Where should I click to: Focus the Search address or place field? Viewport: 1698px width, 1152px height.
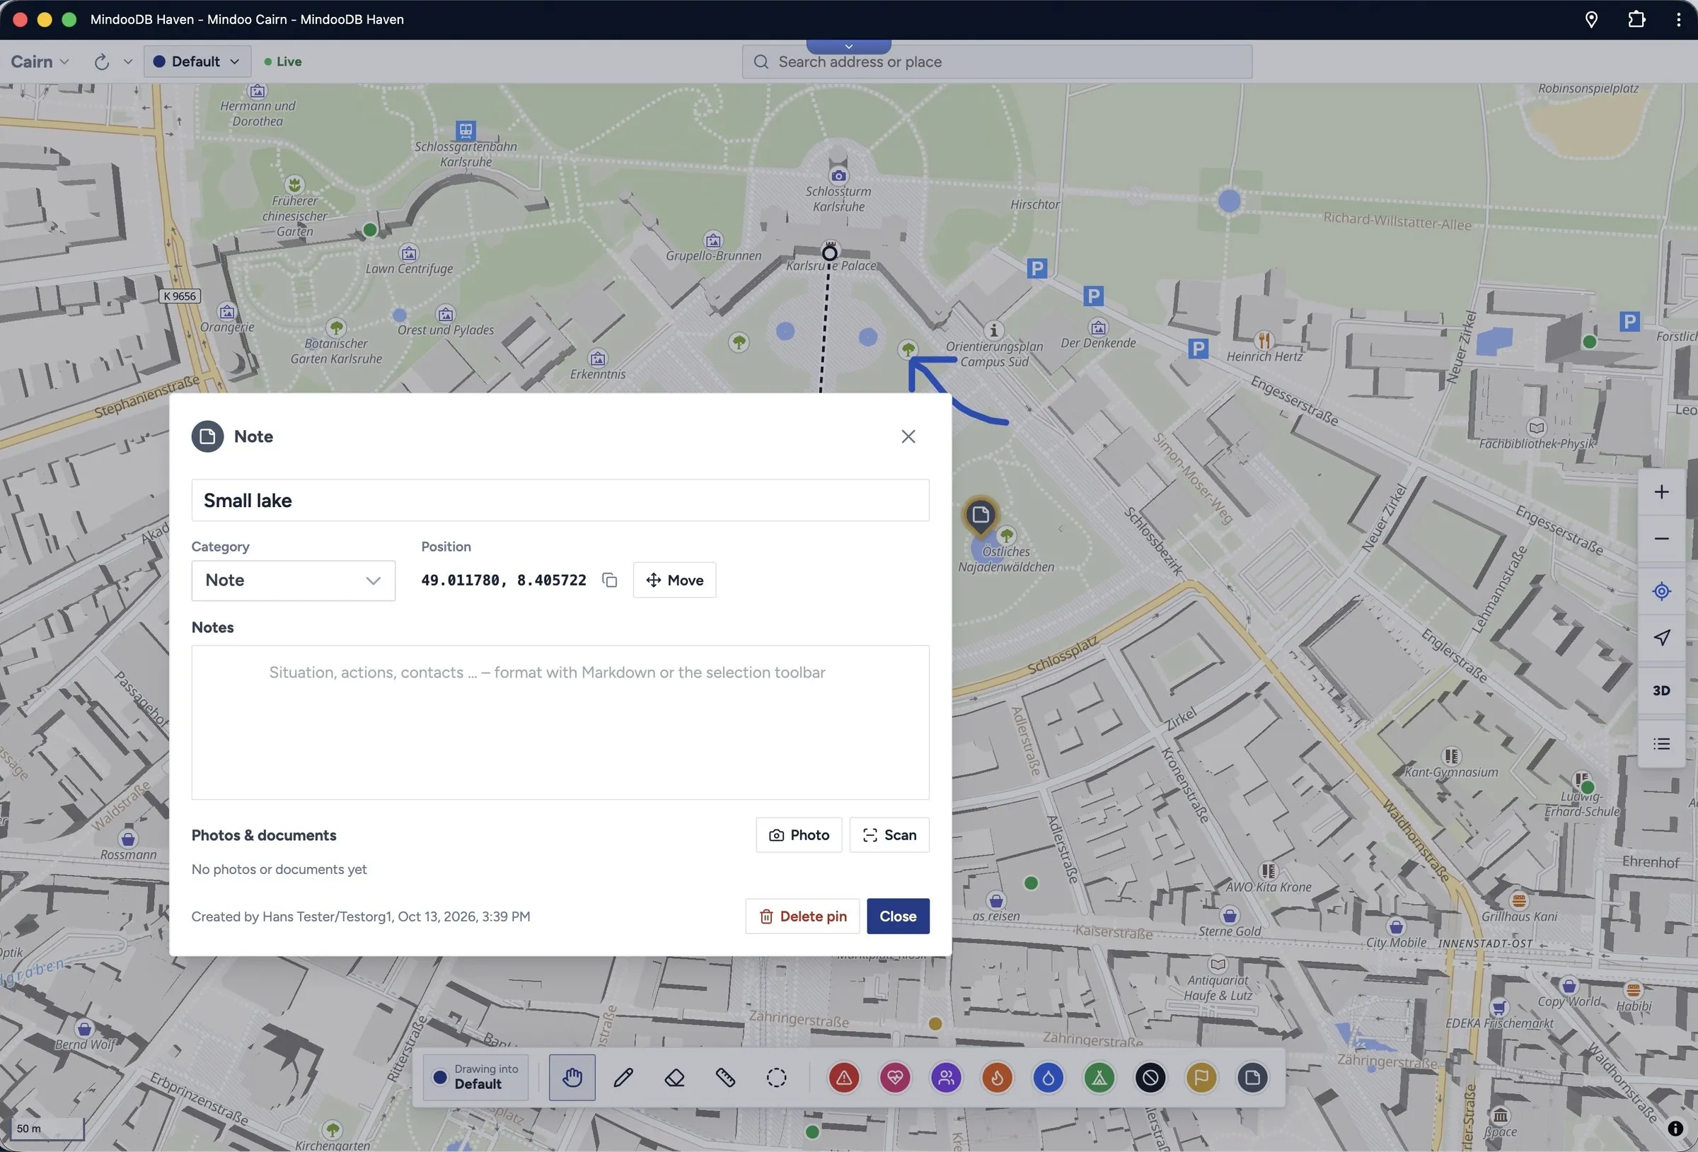[997, 62]
